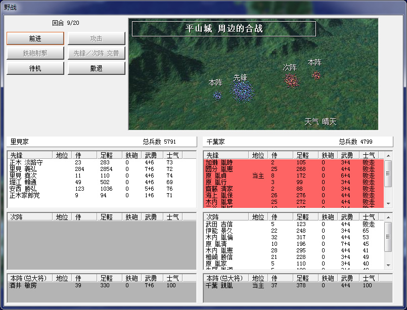Select row 伊能 景久
Viewport: 407px width, 310px height.
coord(294,231)
